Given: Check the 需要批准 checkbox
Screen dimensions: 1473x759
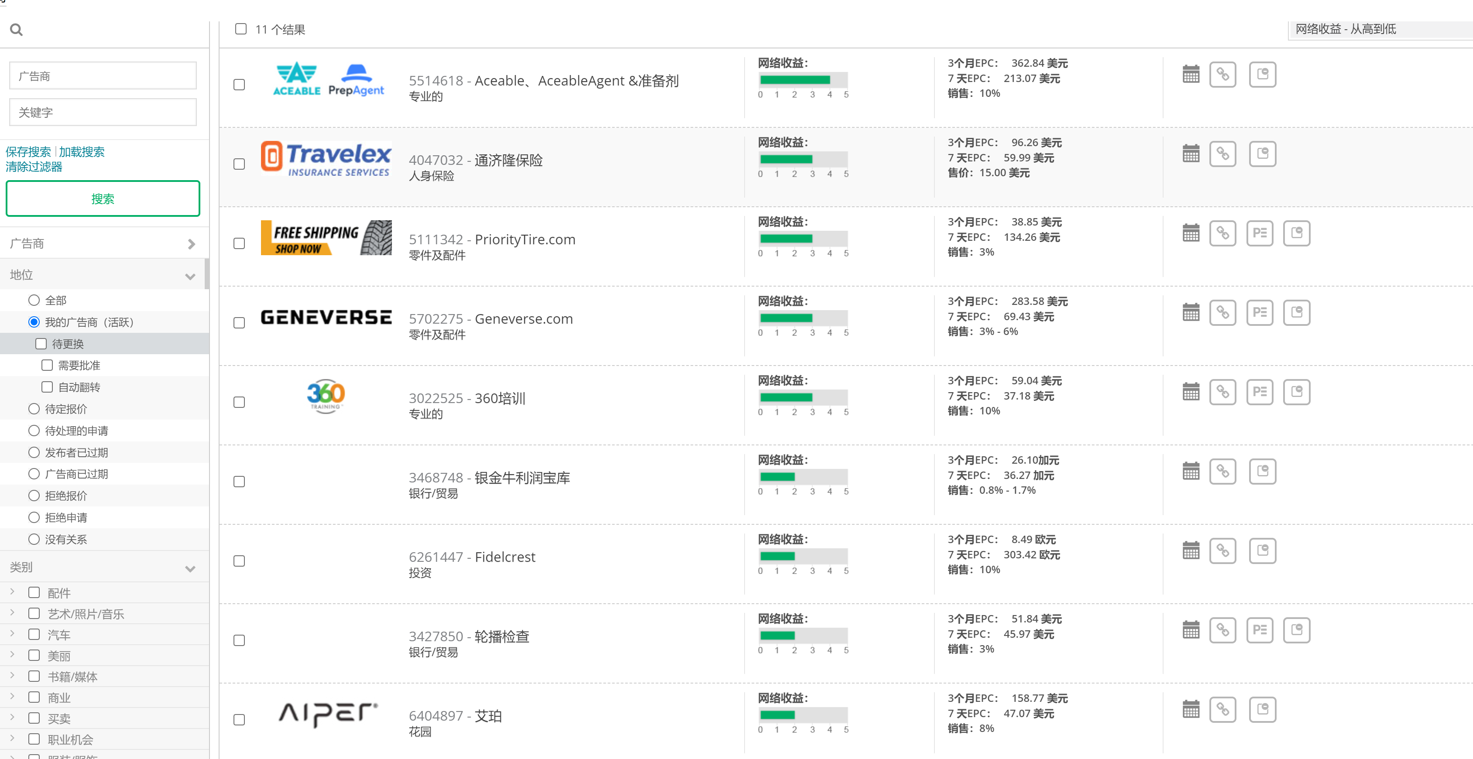Looking at the screenshot, I should click(47, 365).
